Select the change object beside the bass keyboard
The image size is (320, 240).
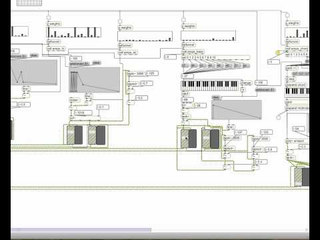click(x=246, y=83)
